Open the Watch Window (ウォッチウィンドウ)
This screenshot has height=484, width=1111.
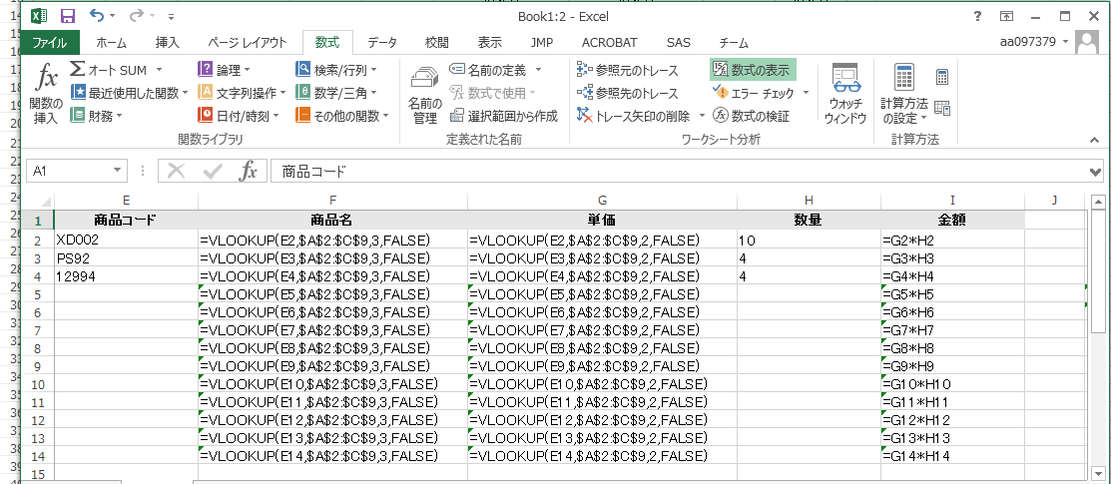pos(844,94)
